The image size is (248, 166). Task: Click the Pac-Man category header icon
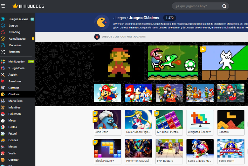pos(102,22)
